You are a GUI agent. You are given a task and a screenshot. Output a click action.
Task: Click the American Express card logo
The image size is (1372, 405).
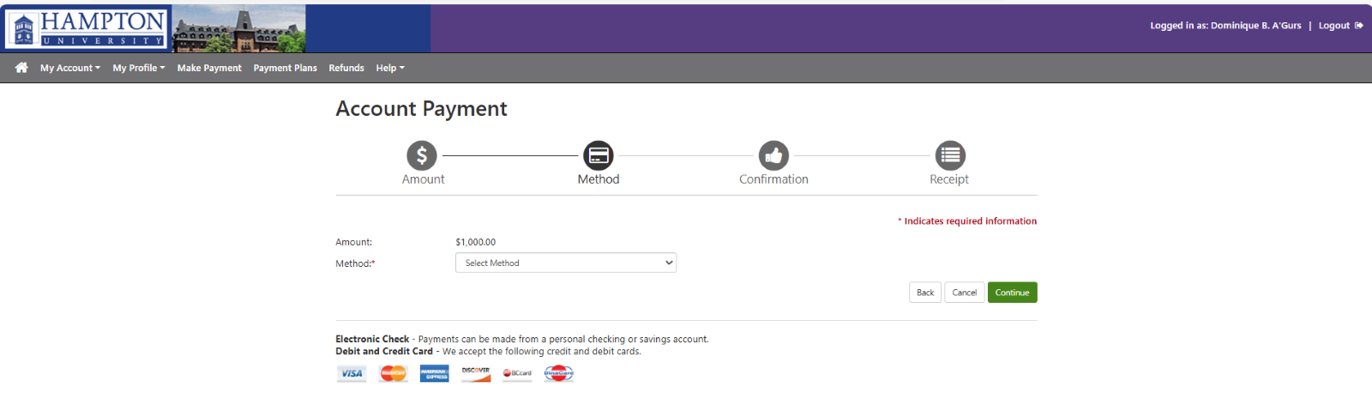(435, 373)
